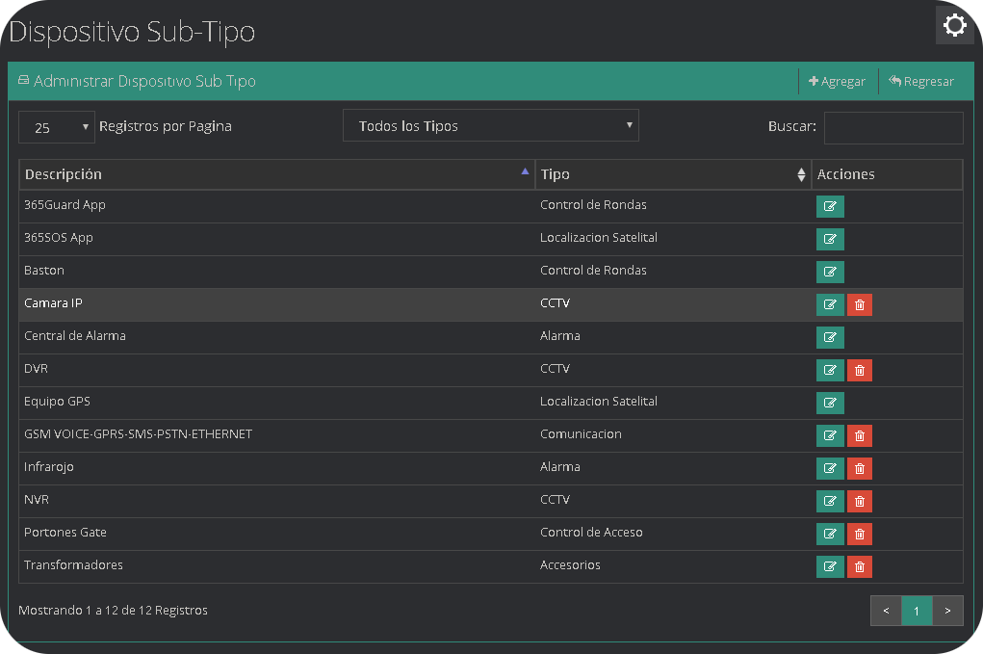983x654 pixels.
Task: Go to the next page arrow
Action: (947, 611)
